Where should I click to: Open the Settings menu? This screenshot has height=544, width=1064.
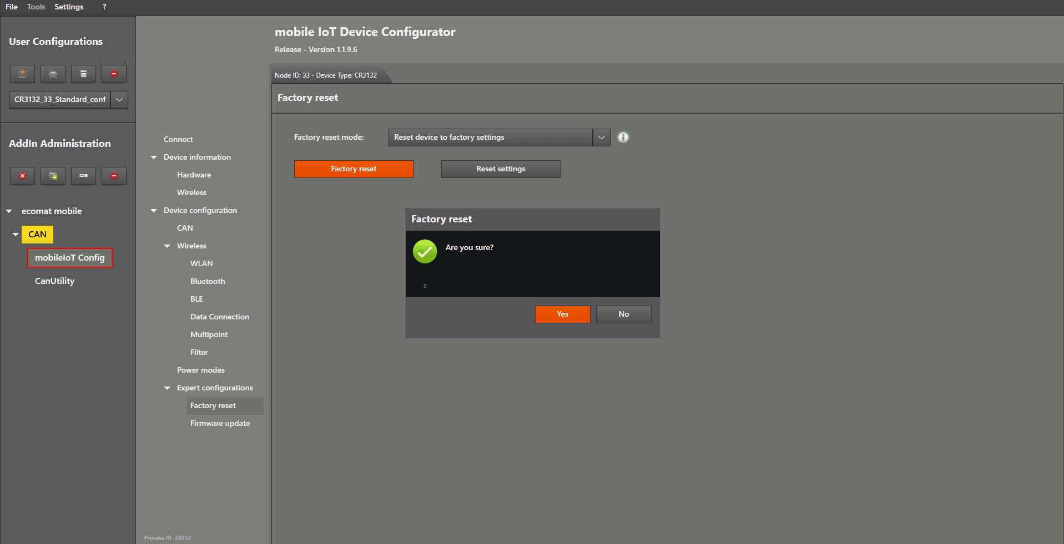[x=69, y=7]
